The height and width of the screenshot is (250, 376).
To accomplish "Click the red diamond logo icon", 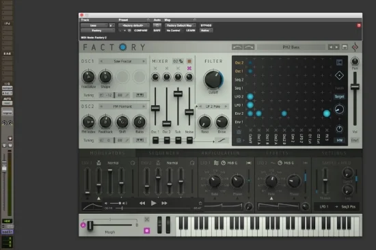I will tap(355, 47).
